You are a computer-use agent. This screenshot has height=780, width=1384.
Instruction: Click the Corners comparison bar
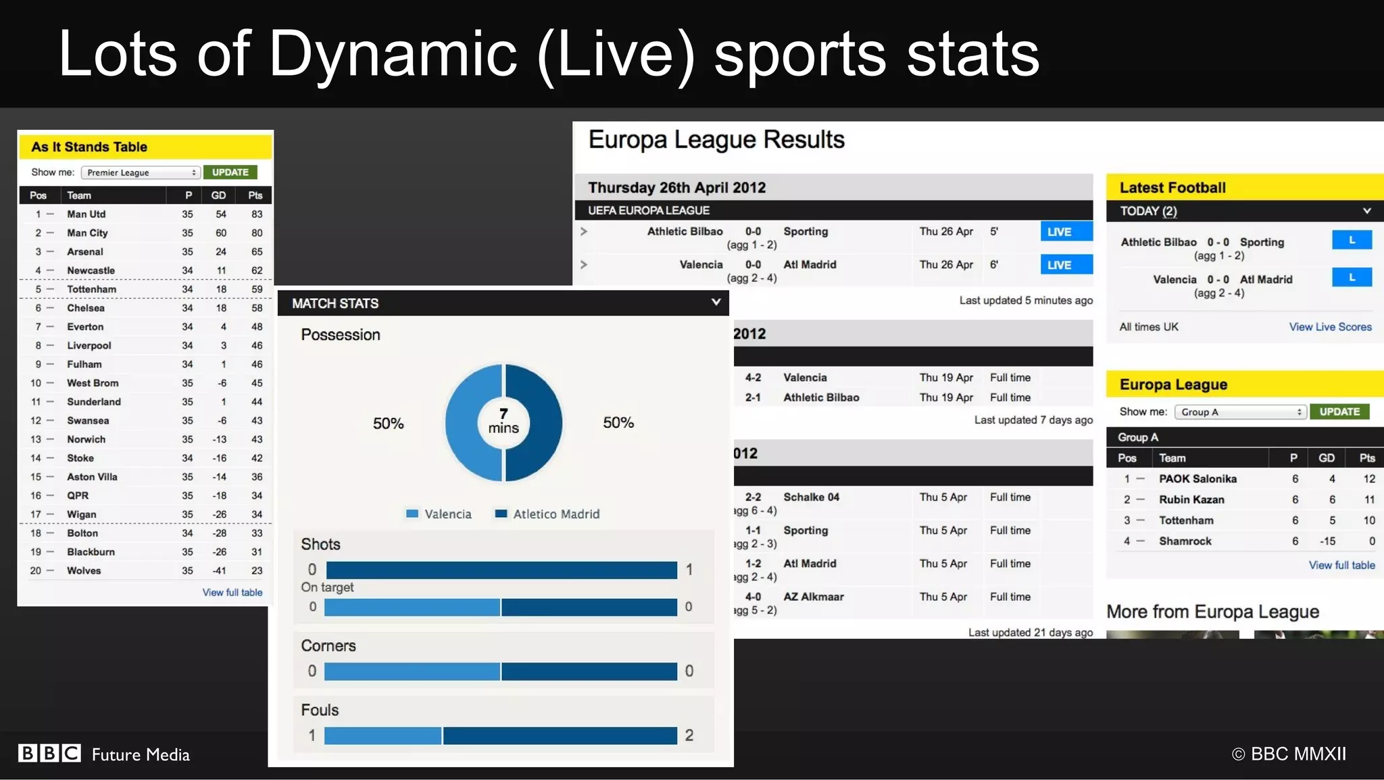click(x=501, y=671)
